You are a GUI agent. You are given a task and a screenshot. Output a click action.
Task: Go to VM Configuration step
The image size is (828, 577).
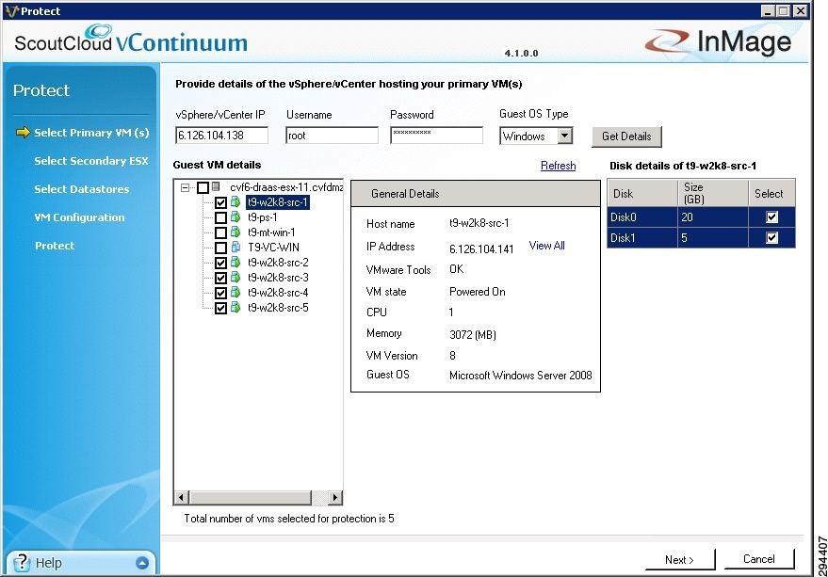point(79,217)
